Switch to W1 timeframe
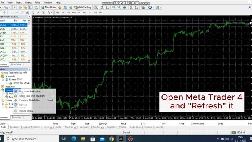 click(x=95, y=13)
